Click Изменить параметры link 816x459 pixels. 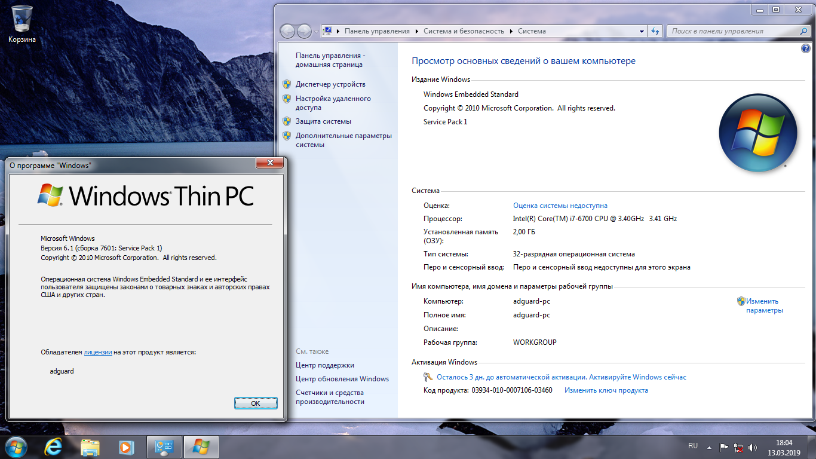pyautogui.click(x=764, y=305)
